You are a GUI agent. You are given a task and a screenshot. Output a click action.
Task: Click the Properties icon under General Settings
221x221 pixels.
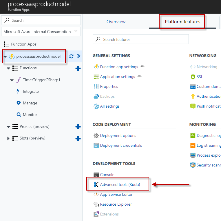click(x=96, y=86)
